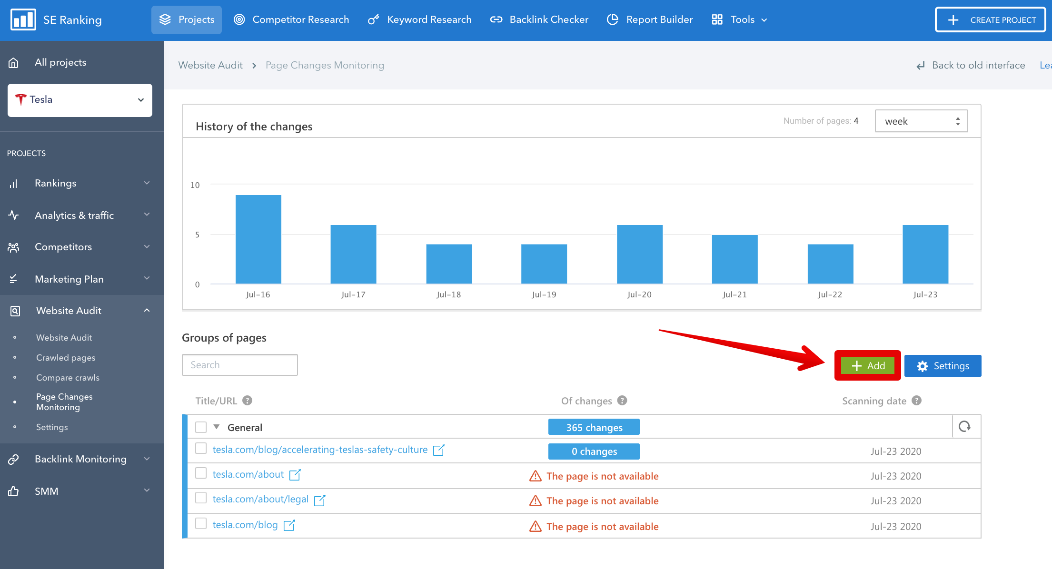The width and height of the screenshot is (1052, 569).
Task: Click the Tesla project logo icon
Action: click(x=20, y=99)
